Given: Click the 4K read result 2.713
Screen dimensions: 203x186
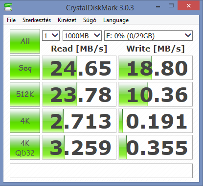Looking at the screenshot, I should click(x=79, y=121).
